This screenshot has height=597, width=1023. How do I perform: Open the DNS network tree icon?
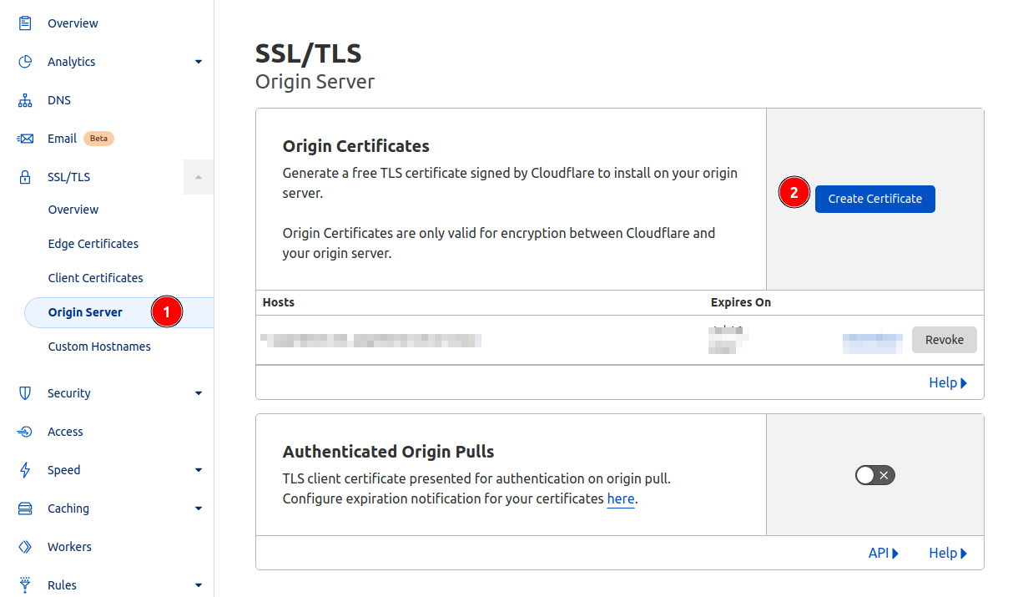coord(25,100)
